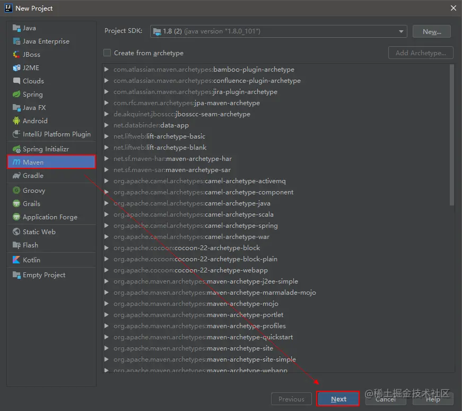Select the Gradle elephant icon
Screen dimensions: 462x411
coord(16,176)
